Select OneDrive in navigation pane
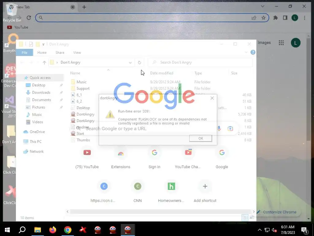The image size is (314, 236). [x=37, y=132]
